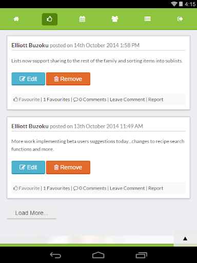Report the 13th October post
This screenshot has width=197, height=263.
(155, 189)
